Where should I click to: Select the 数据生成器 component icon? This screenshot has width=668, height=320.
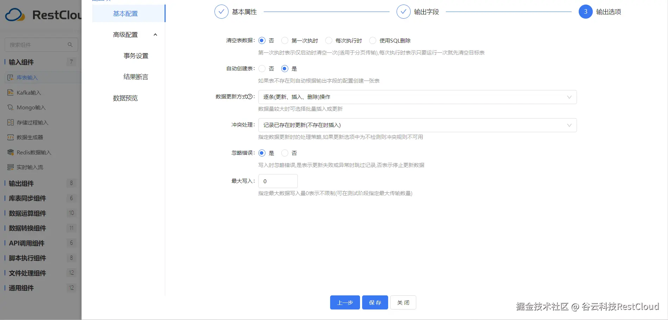click(x=11, y=137)
